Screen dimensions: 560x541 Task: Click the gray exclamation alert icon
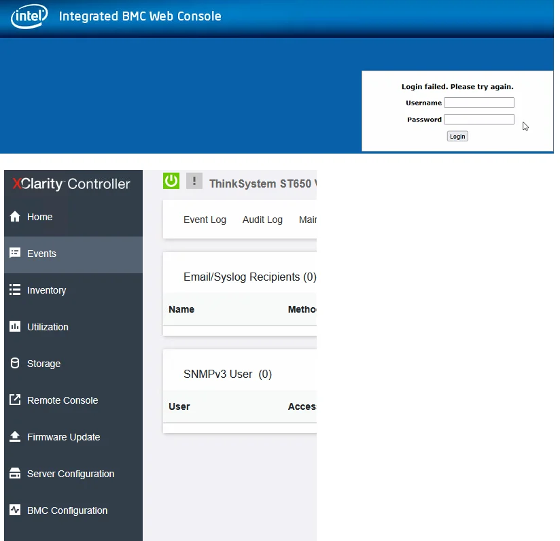pos(194,181)
